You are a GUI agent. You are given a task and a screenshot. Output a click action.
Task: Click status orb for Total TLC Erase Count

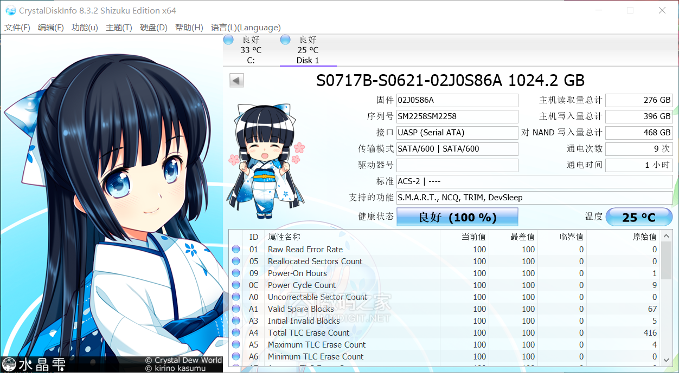pos(236,333)
